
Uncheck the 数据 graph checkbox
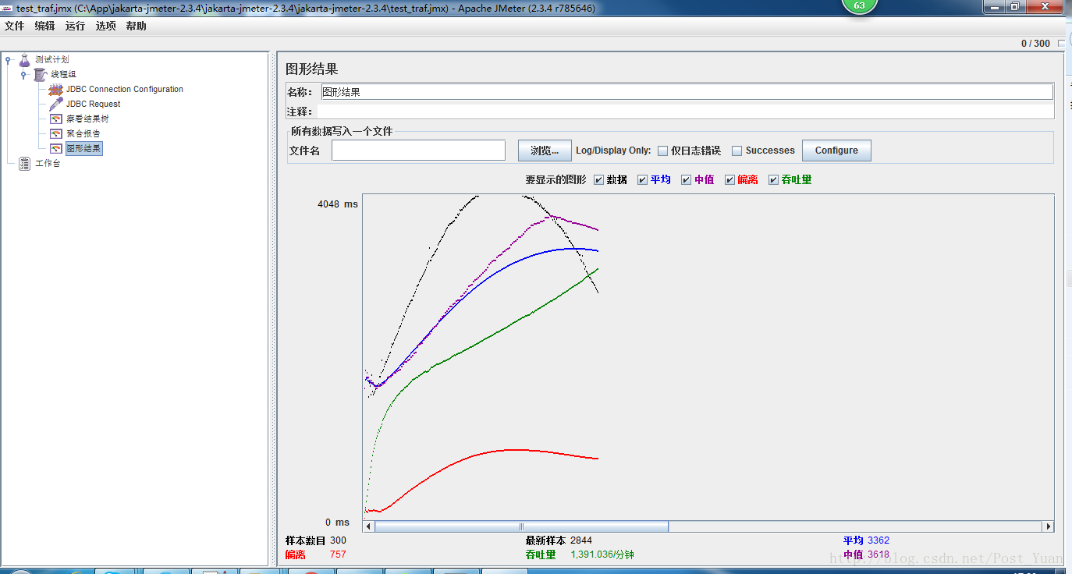(598, 179)
